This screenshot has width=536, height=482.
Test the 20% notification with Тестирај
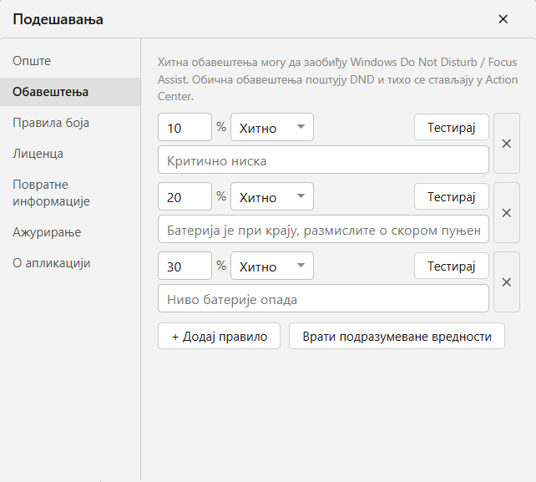pos(452,196)
